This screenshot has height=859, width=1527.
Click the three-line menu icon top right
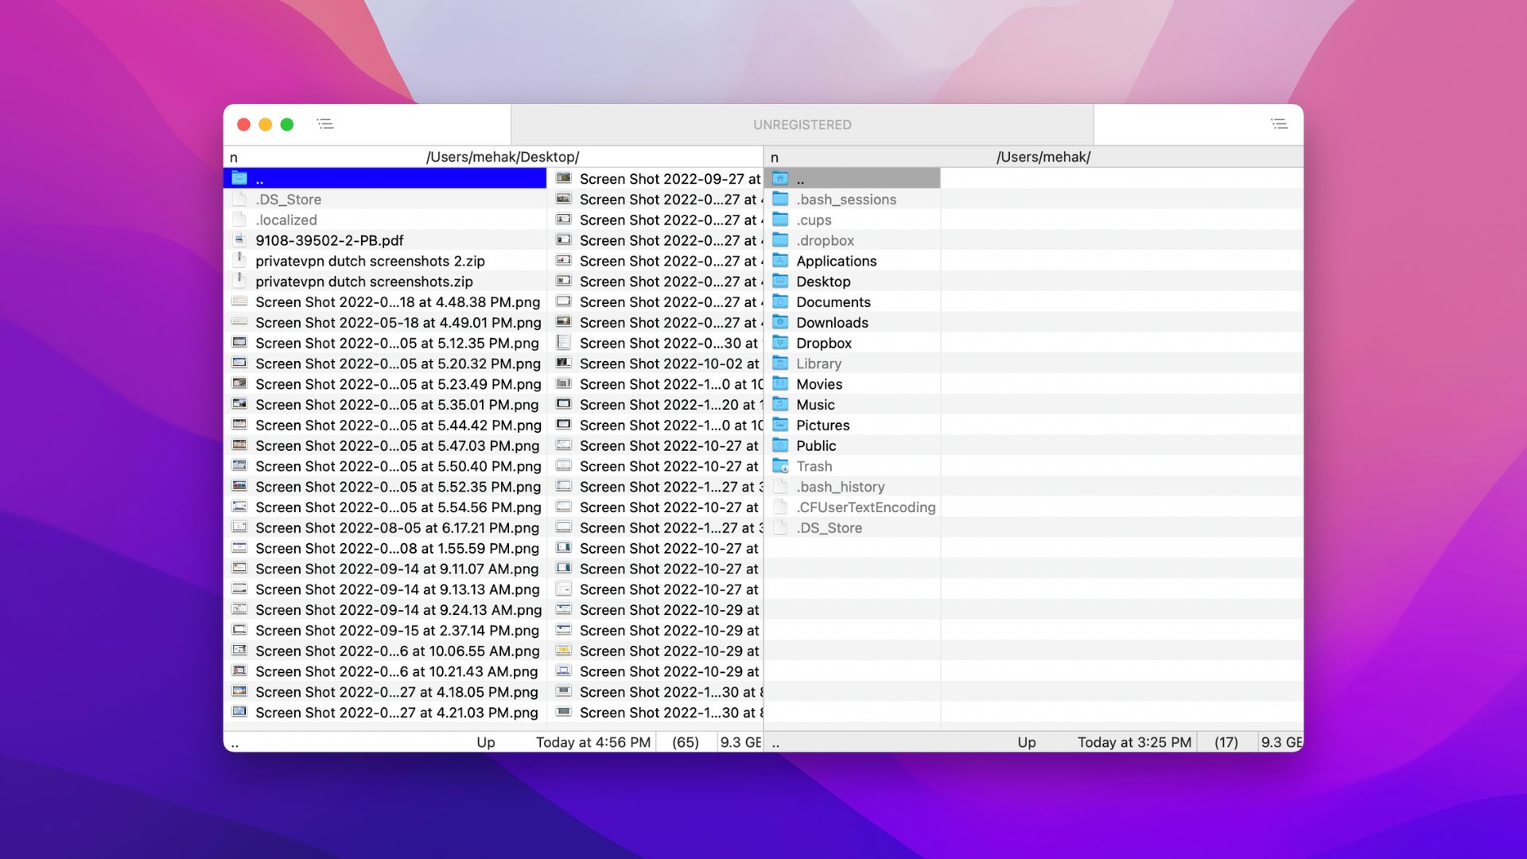point(1278,124)
